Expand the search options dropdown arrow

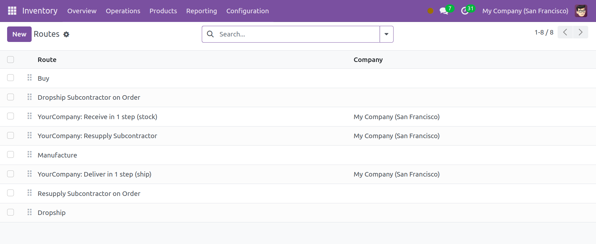386,34
